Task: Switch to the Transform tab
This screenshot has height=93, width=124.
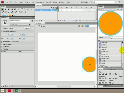Action: [x=112, y=69]
